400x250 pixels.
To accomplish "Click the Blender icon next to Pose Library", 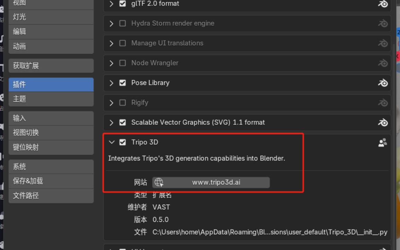I will pyautogui.click(x=382, y=83).
